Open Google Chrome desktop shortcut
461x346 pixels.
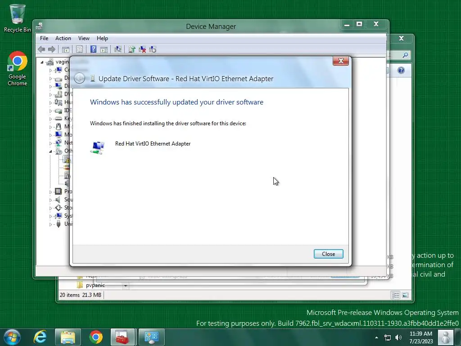point(18,68)
